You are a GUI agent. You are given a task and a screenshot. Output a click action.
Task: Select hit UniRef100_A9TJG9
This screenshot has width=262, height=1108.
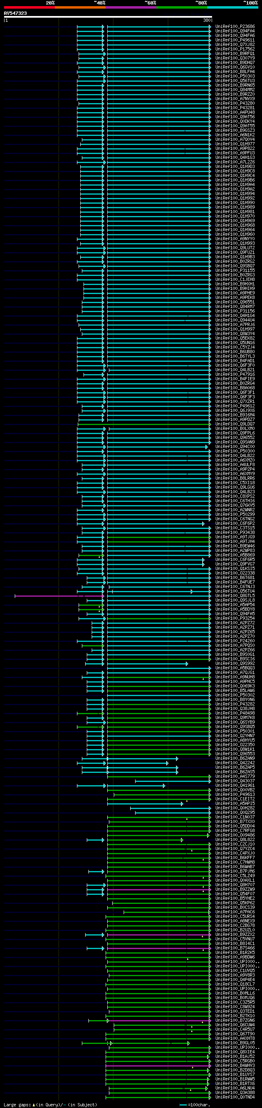(x=235, y=537)
